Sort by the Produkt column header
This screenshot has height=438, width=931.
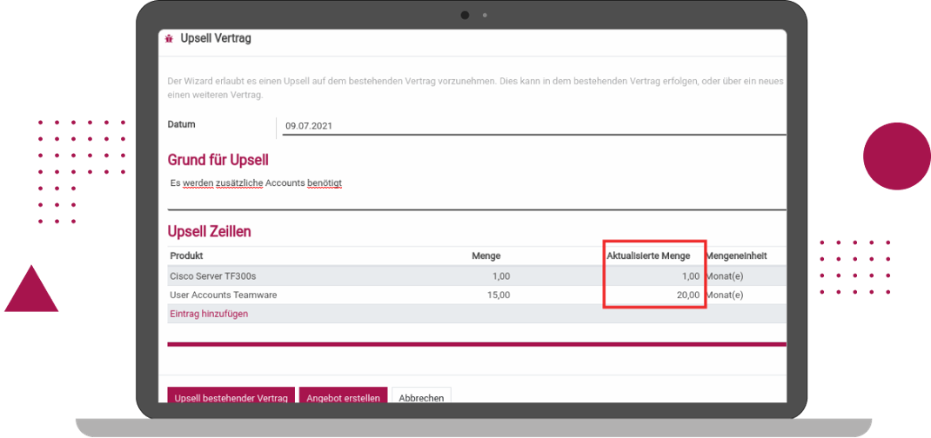pyautogui.click(x=186, y=255)
